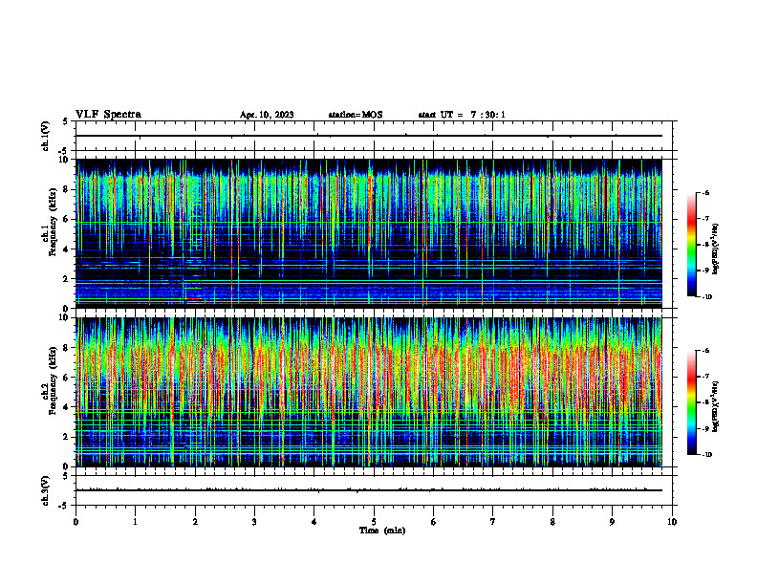
Task: Click the time axis tick label "5"
Action: click(x=374, y=522)
